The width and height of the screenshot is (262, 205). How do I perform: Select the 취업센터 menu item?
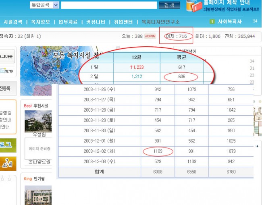123,22
